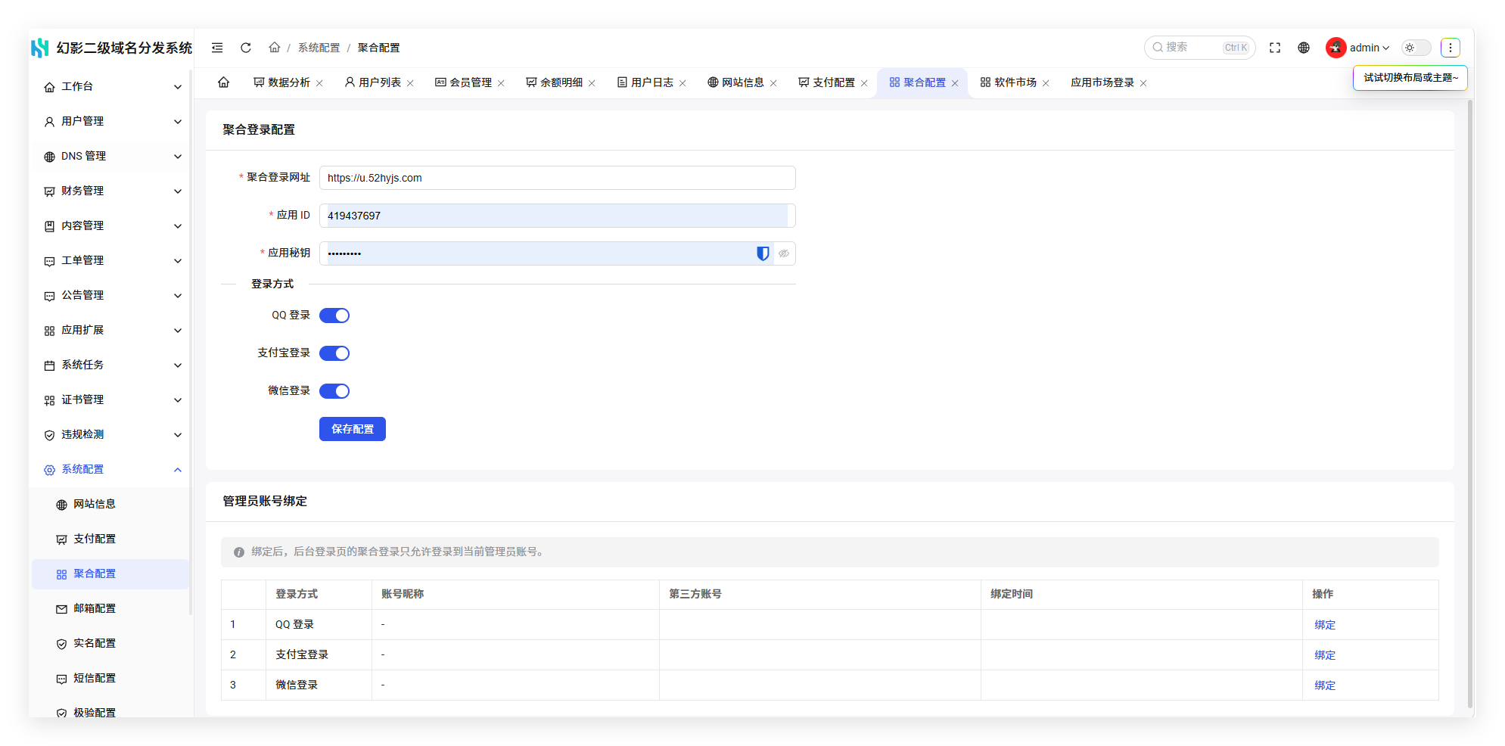Close the 应用市场登录 tab
The width and height of the screenshot is (1505, 746).
[1143, 83]
